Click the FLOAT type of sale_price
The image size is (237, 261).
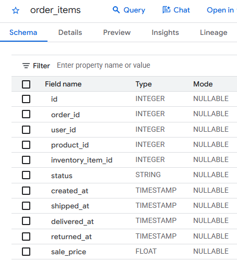pyautogui.click(x=146, y=251)
